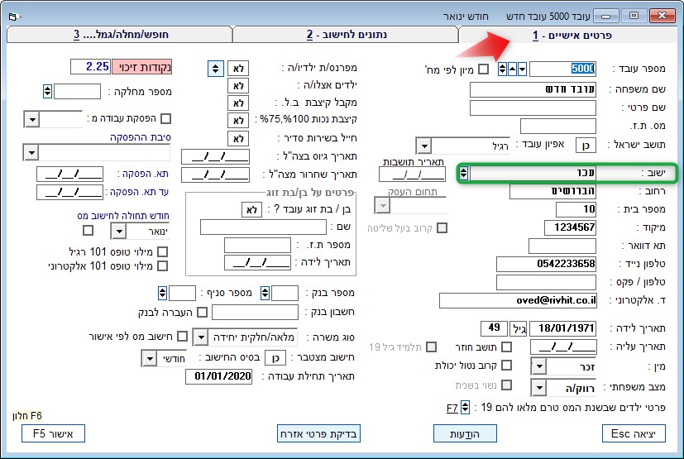Toggle the בן / בת זוג עובד box
The image size is (684, 459).
(251, 210)
